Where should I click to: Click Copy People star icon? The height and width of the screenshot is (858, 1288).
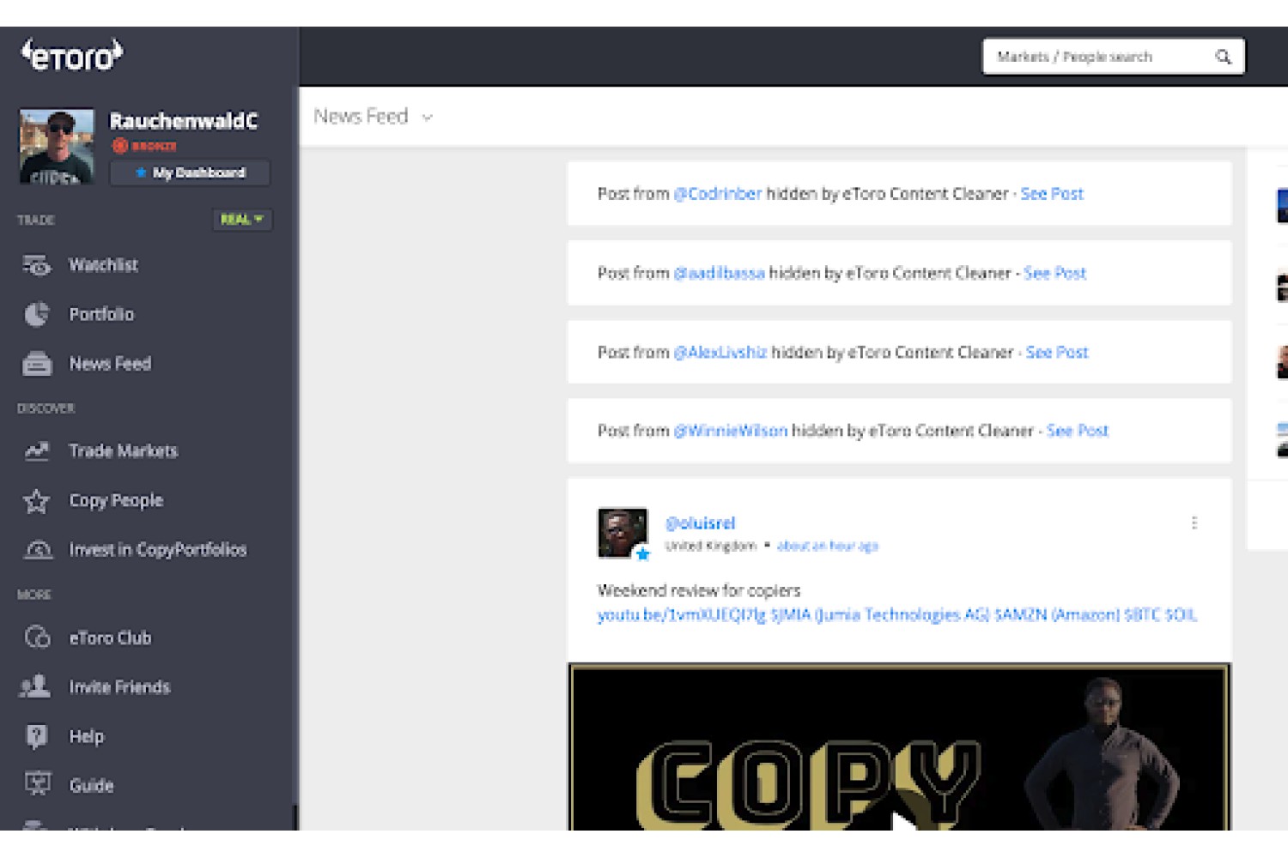pyautogui.click(x=37, y=500)
